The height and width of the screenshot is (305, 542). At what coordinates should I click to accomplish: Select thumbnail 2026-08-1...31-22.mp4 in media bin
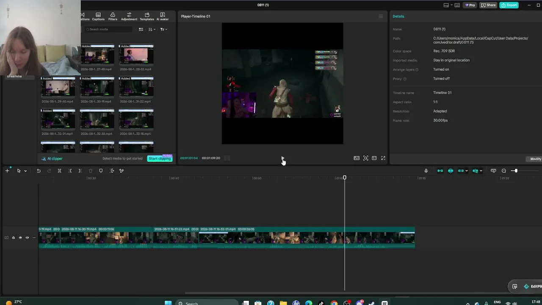click(136, 87)
